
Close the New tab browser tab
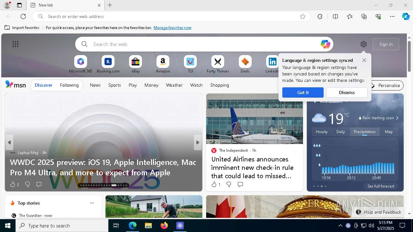pos(99,5)
